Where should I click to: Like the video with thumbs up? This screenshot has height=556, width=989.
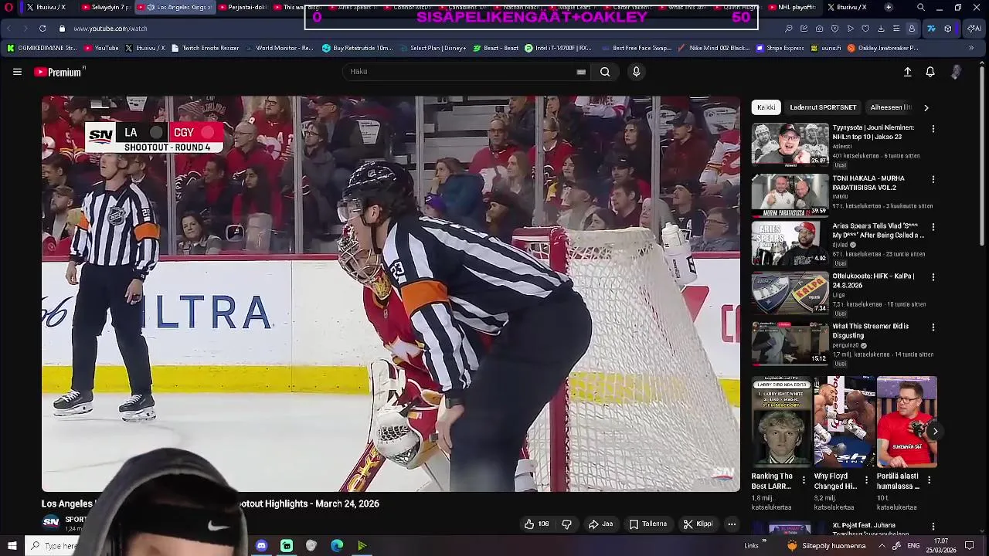536,524
